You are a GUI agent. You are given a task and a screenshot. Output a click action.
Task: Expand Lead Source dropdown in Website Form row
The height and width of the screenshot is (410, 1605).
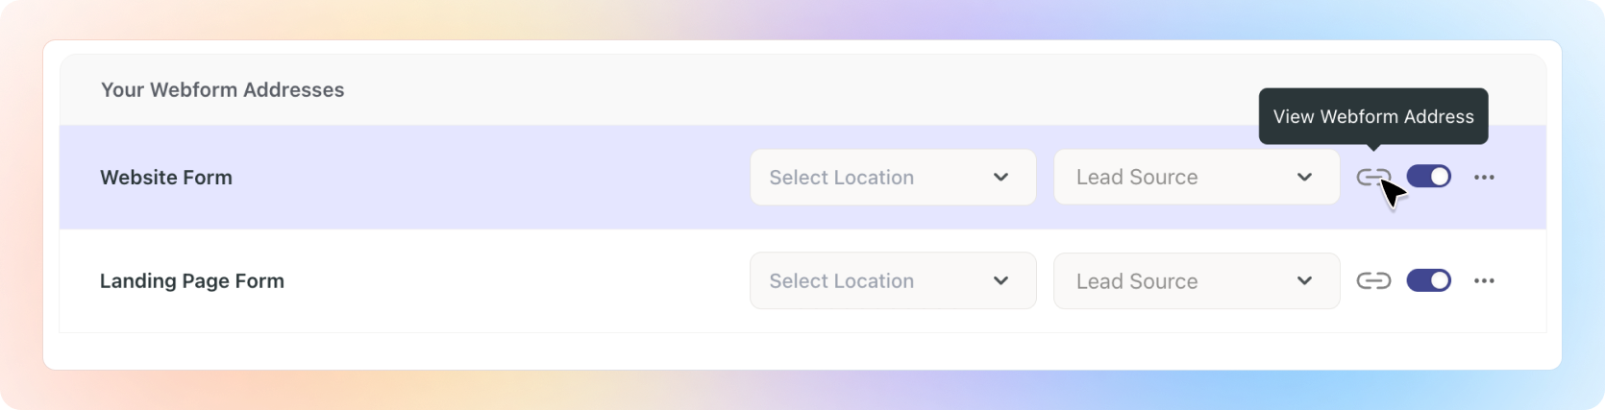tap(1196, 177)
